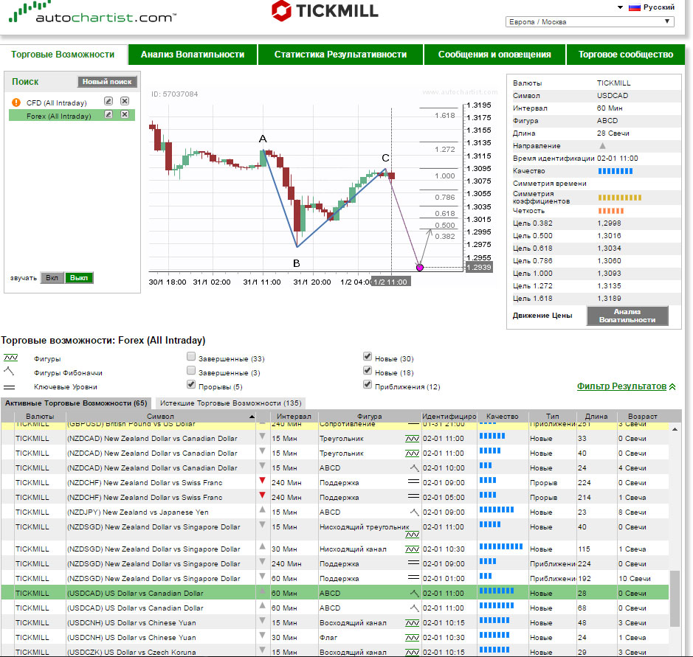Toggle Завершенные (3) Fibonacci checkbox
Screen dimensions: 693x657
(191, 370)
